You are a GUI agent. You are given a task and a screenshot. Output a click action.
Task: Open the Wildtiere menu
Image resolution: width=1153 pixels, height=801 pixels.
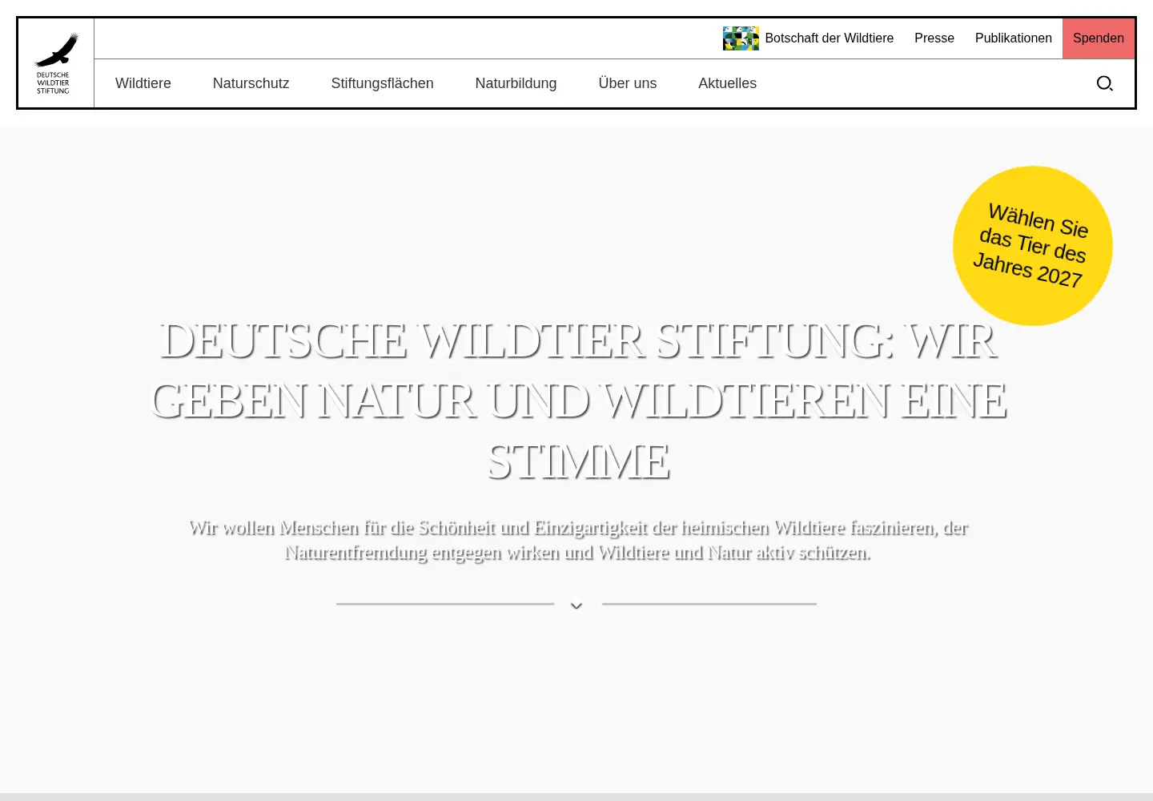tap(143, 83)
